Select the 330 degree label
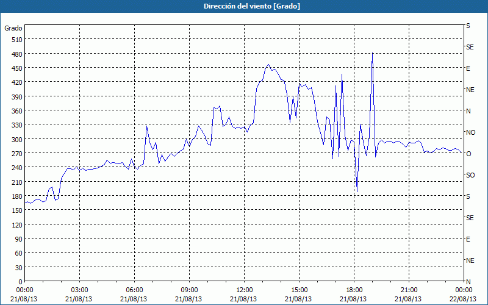 coord(17,125)
